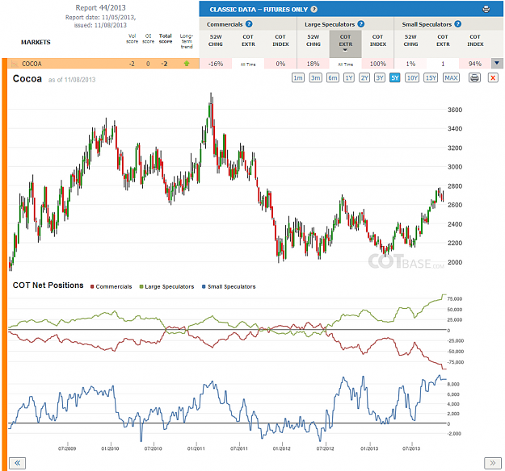This screenshot has height=471, width=505.
Task: Collapse the COCOA row dropdown arrow
Action: (497, 64)
